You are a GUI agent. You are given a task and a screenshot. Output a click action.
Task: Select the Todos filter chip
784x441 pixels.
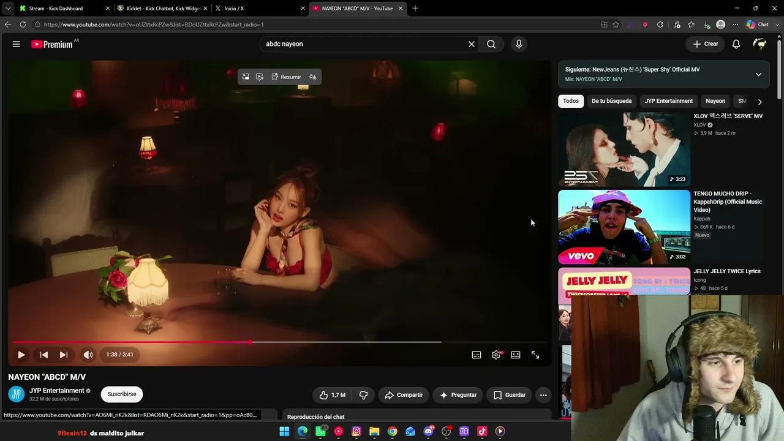point(571,101)
